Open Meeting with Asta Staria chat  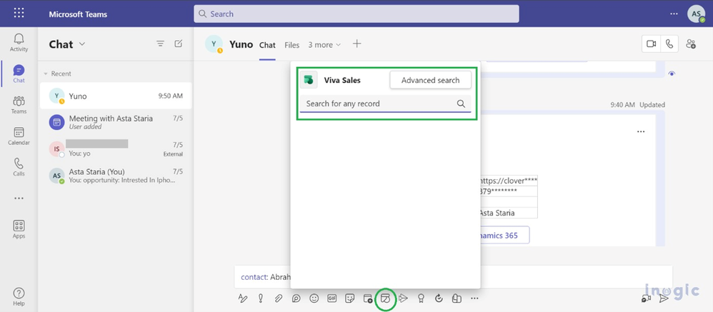(116, 122)
